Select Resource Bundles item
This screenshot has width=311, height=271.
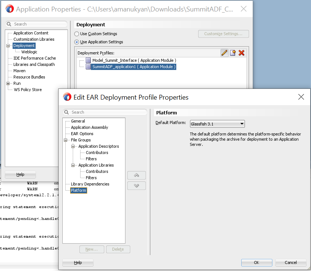[x=29, y=77]
